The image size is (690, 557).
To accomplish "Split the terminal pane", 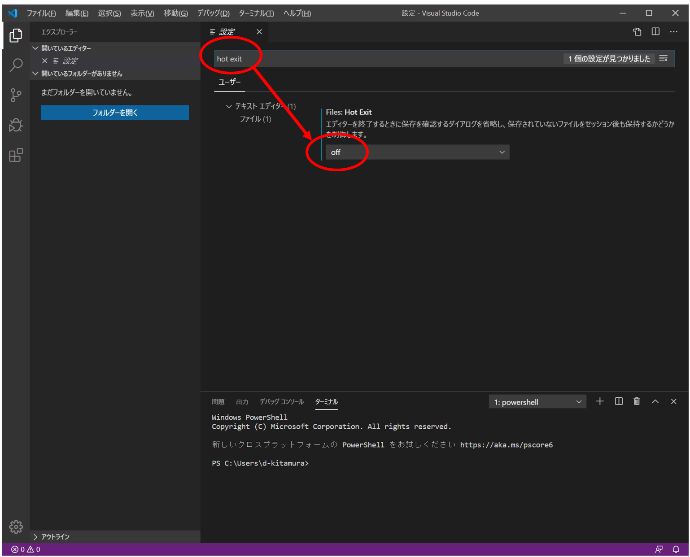I will [x=619, y=401].
